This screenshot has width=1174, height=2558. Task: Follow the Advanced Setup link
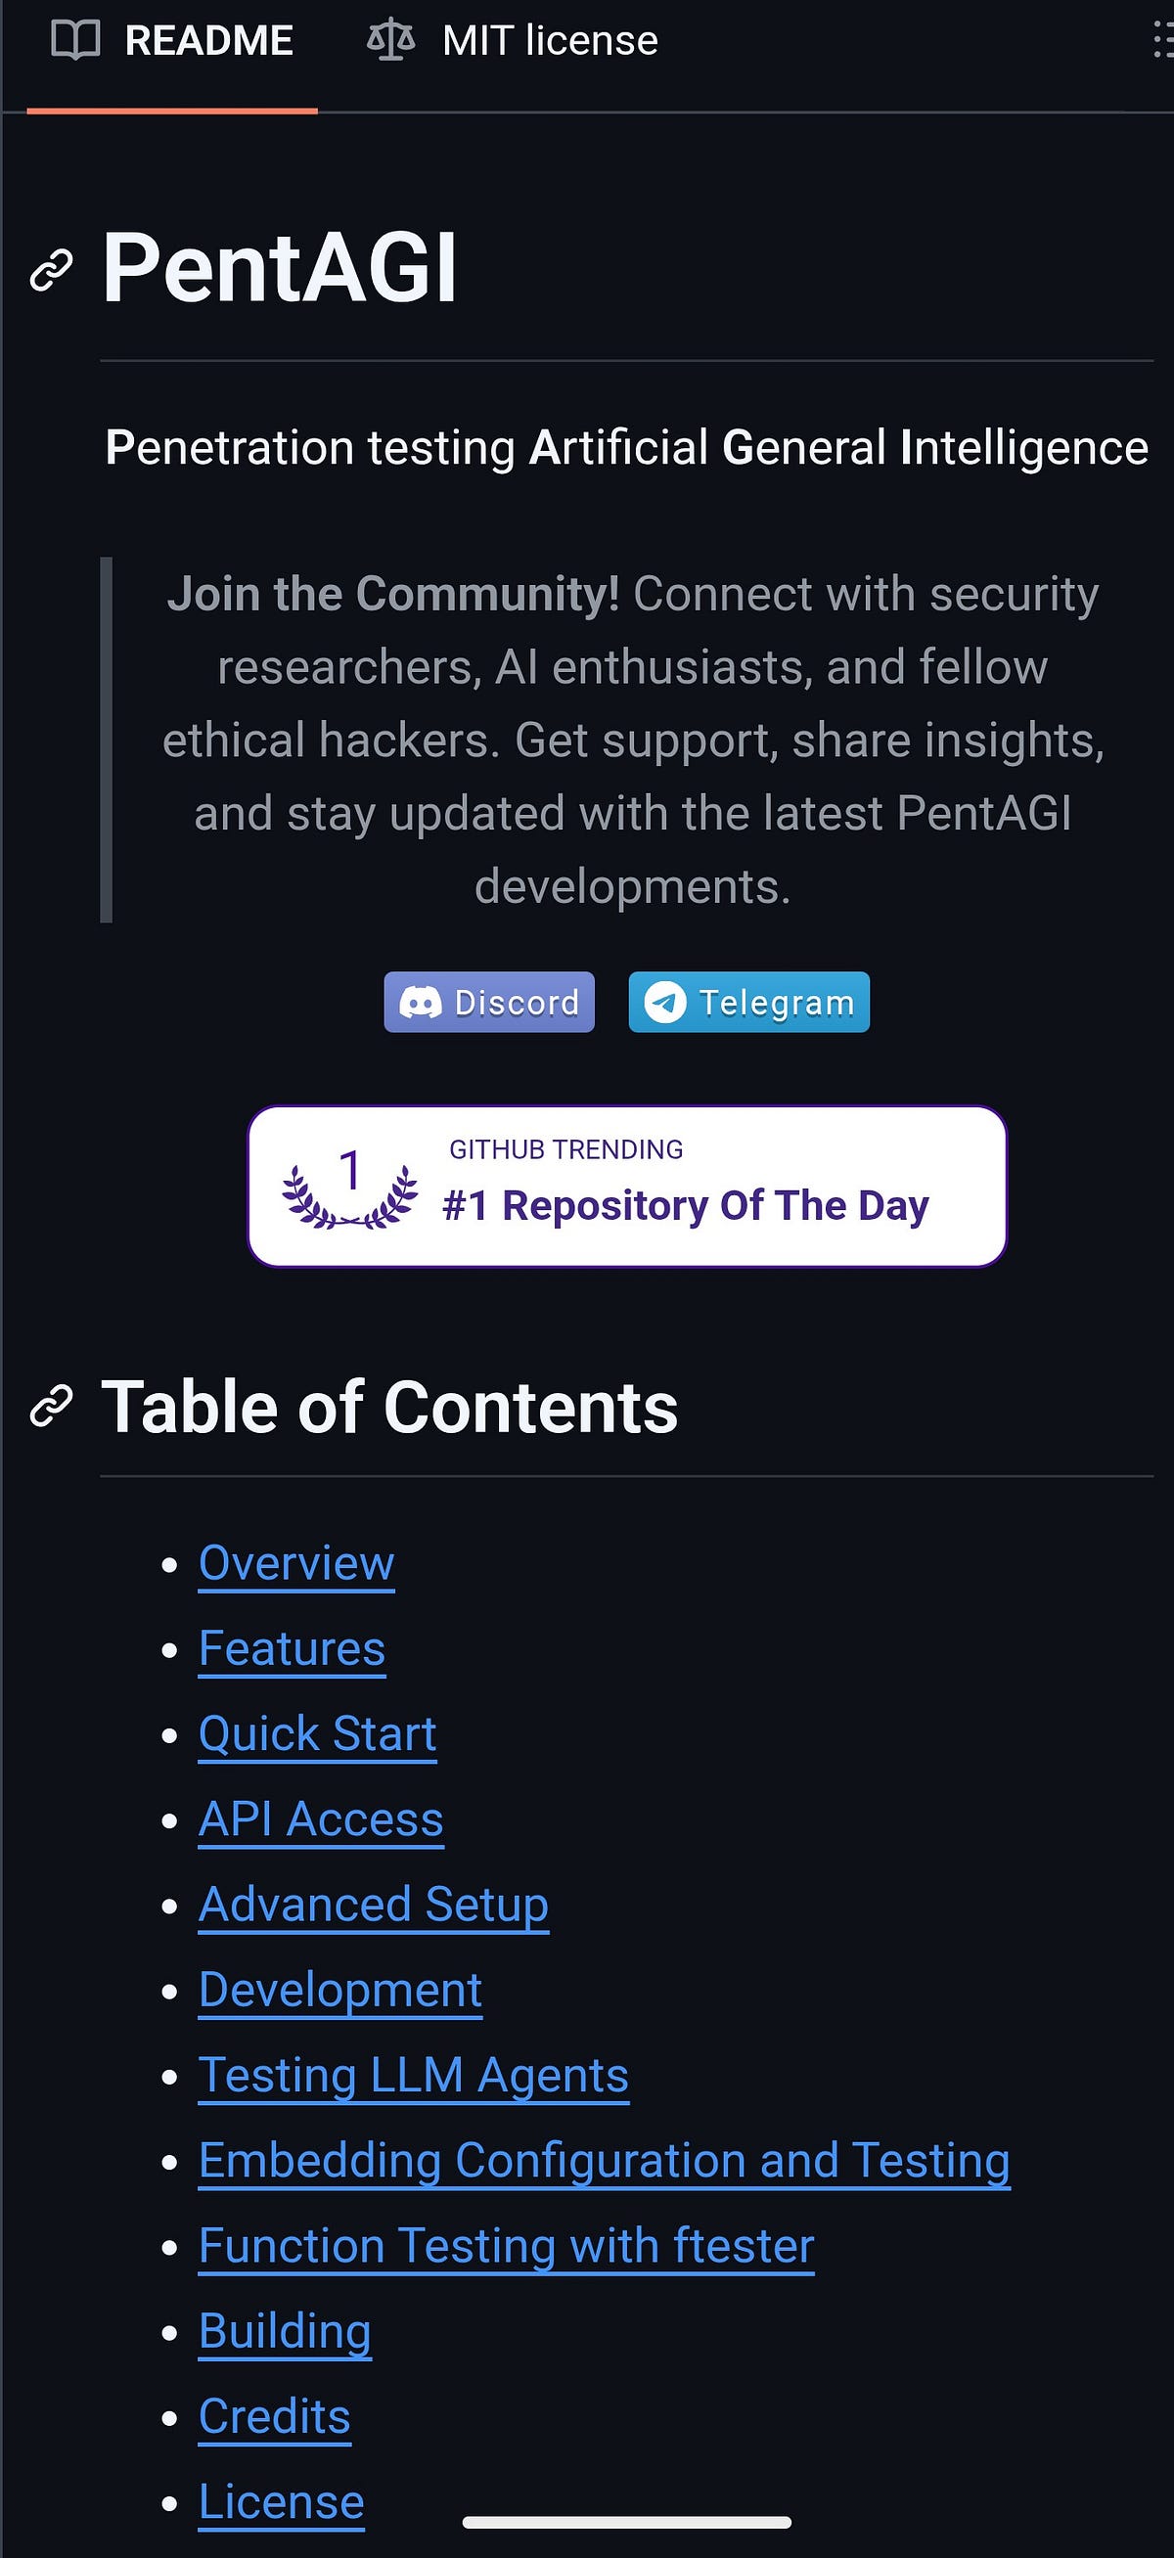click(374, 1905)
